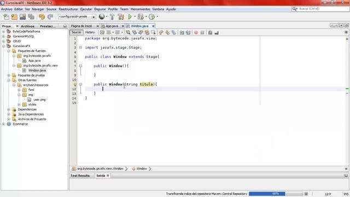The image size is (350, 197).
Task: Open the dropdown arrow beside Debug Project
Action: [x=146, y=16]
